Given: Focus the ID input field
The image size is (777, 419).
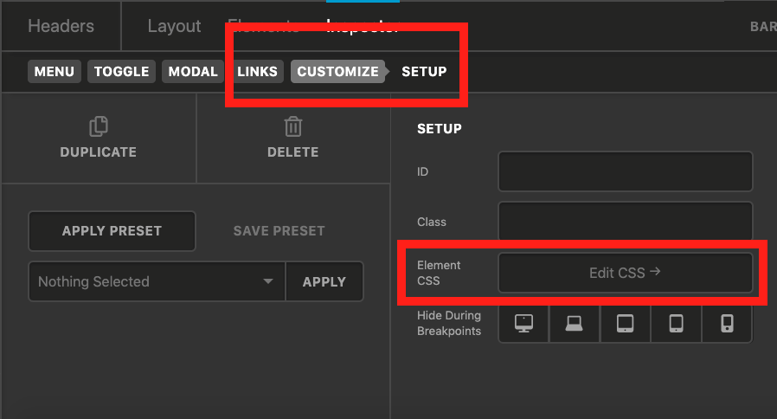Looking at the screenshot, I should pyautogui.click(x=626, y=171).
